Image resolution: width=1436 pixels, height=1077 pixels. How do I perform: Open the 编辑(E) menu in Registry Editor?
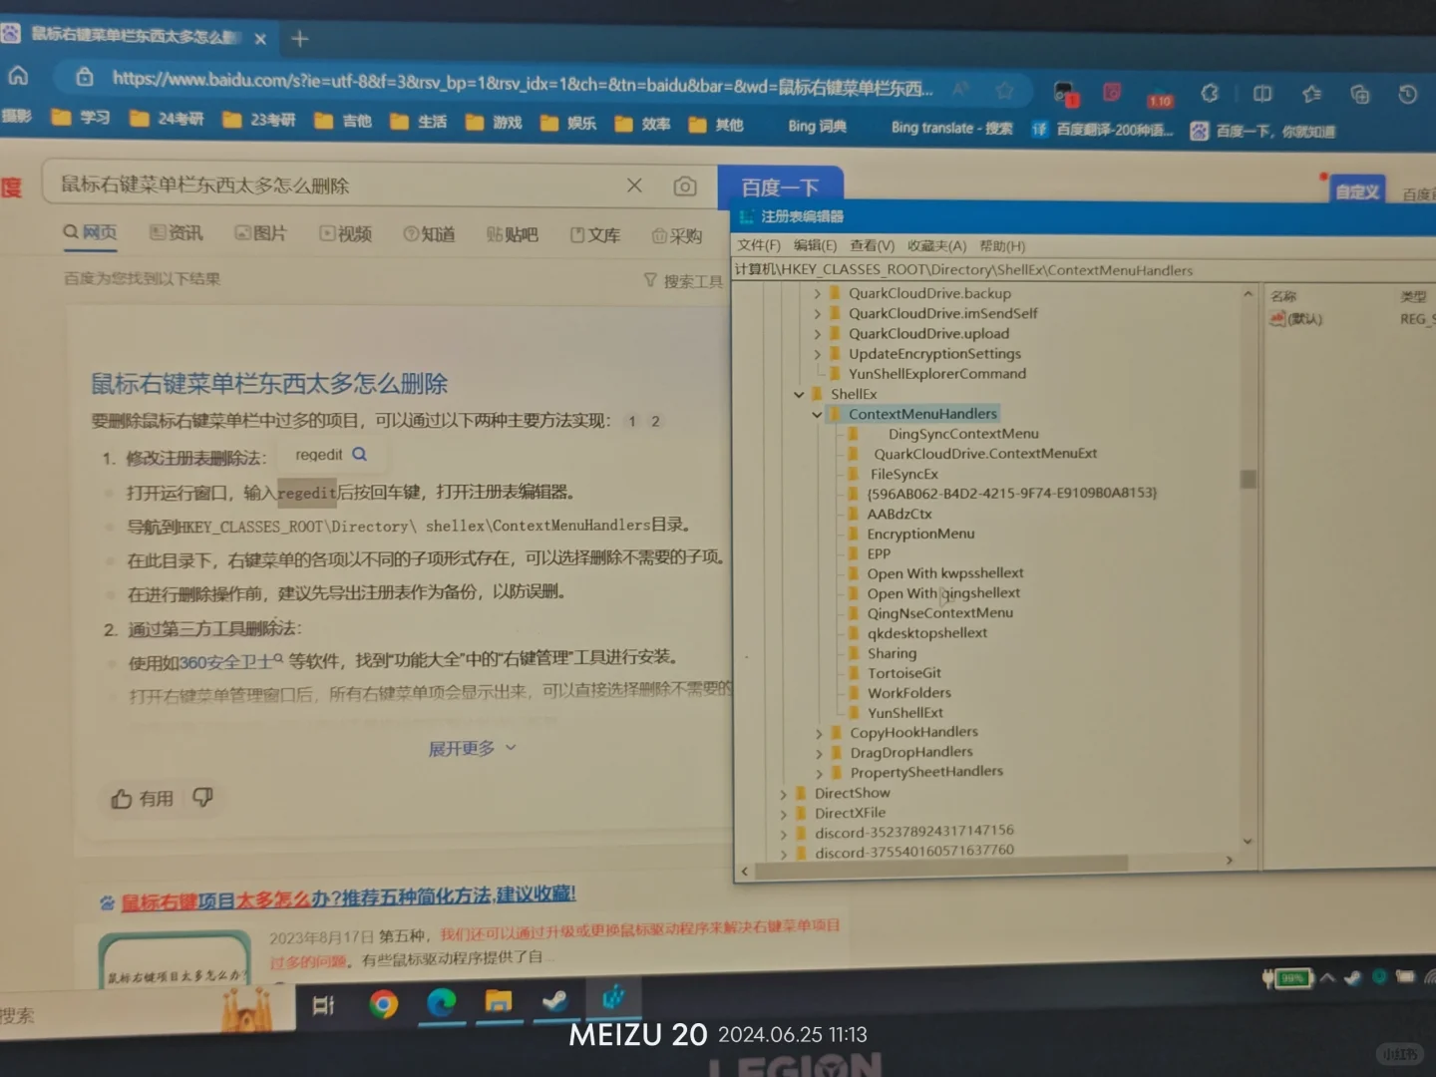(815, 245)
